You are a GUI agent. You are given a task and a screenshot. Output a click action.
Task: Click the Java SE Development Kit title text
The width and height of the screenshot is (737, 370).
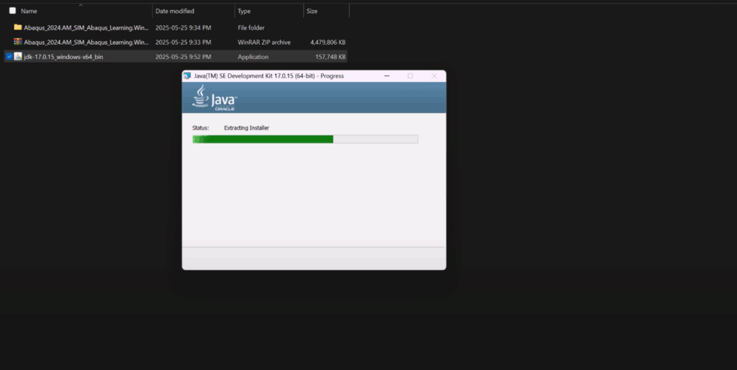(x=269, y=76)
